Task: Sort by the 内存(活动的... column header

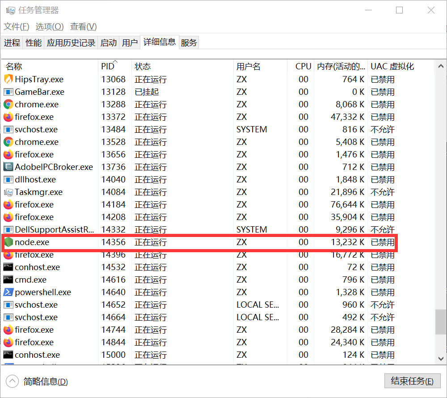Action: (x=341, y=67)
